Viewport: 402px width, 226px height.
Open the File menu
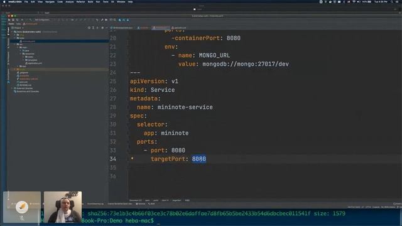26,2
